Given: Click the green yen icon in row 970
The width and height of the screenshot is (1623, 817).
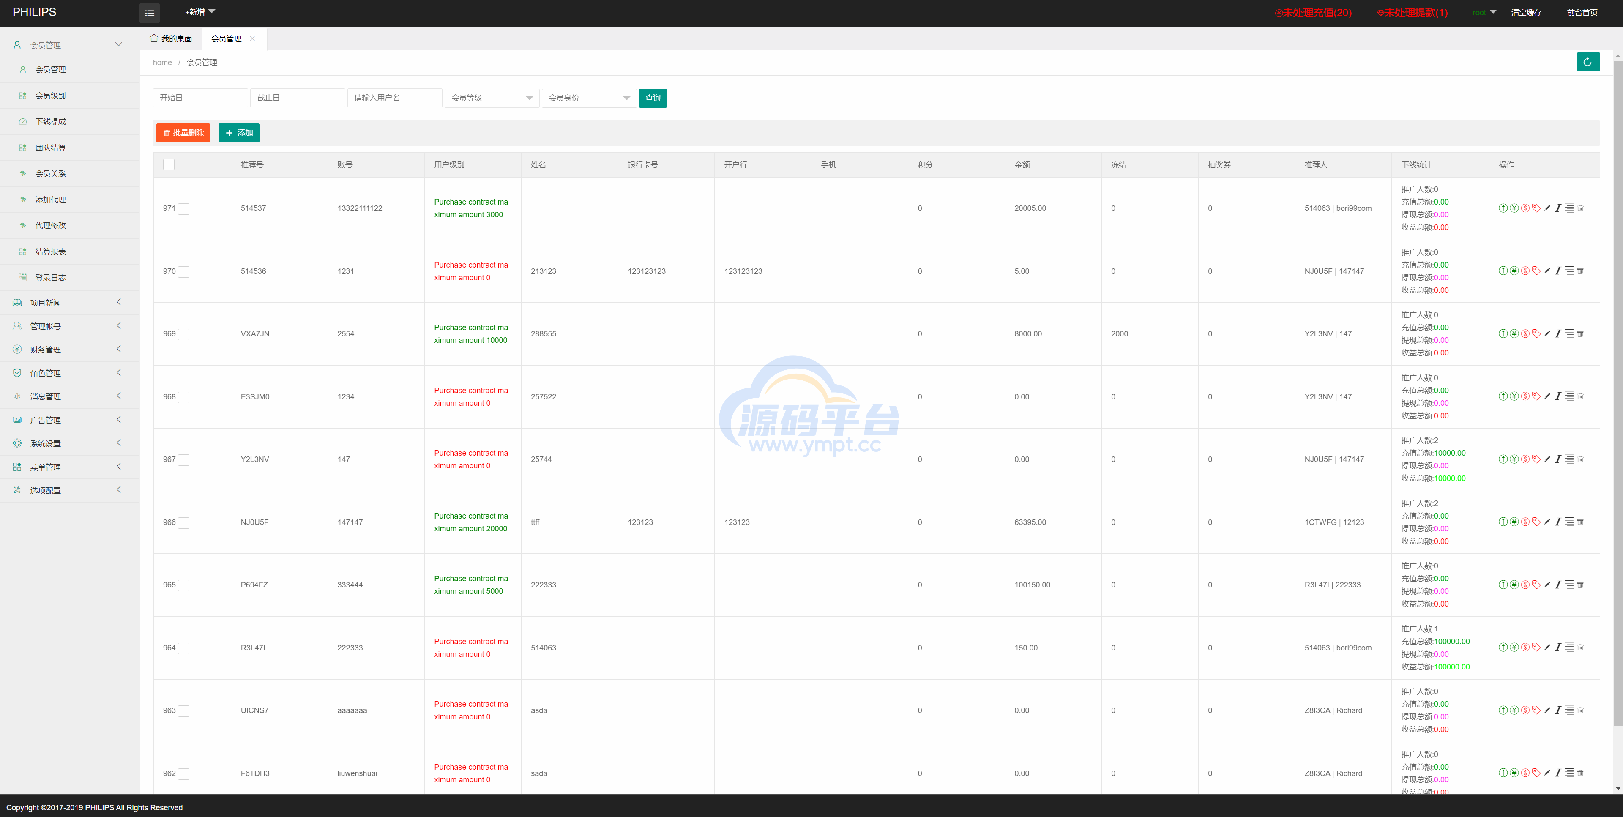Looking at the screenshot, I should [1514, 271].
